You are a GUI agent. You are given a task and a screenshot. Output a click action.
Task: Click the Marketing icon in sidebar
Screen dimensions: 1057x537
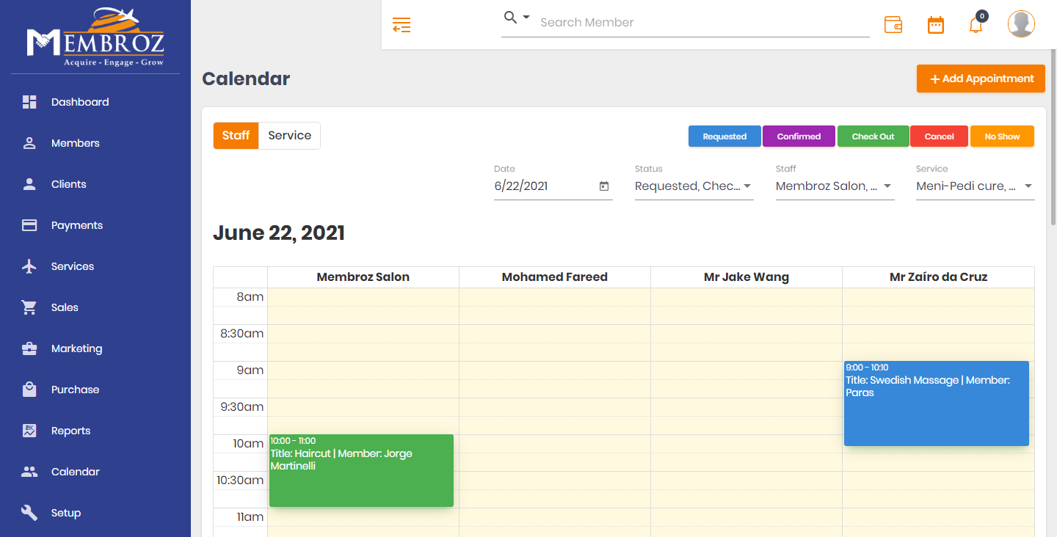[29, 348]
